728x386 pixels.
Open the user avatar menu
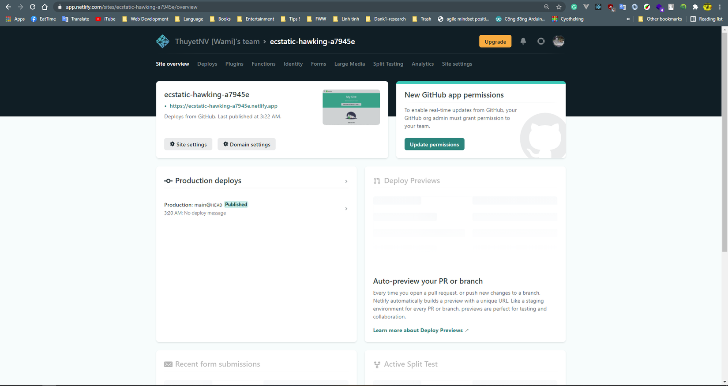[559, 41]
